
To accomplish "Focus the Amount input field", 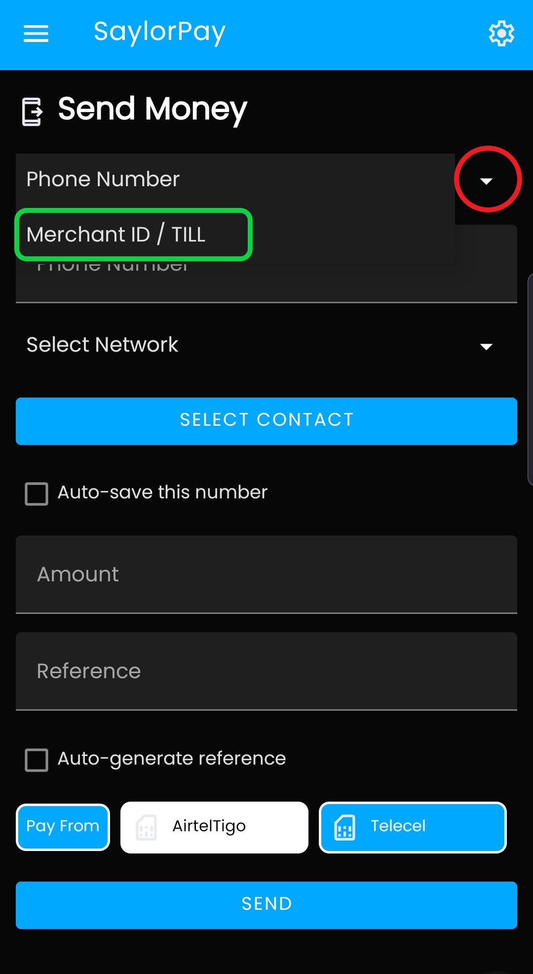I will point(266,574).
